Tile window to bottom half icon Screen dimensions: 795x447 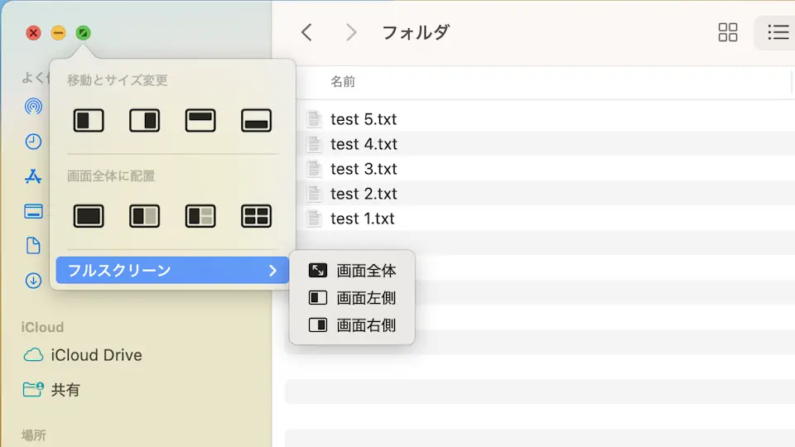click(x=257, y=121)
